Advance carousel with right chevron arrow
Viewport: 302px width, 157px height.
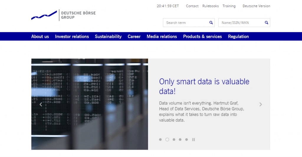261,104
